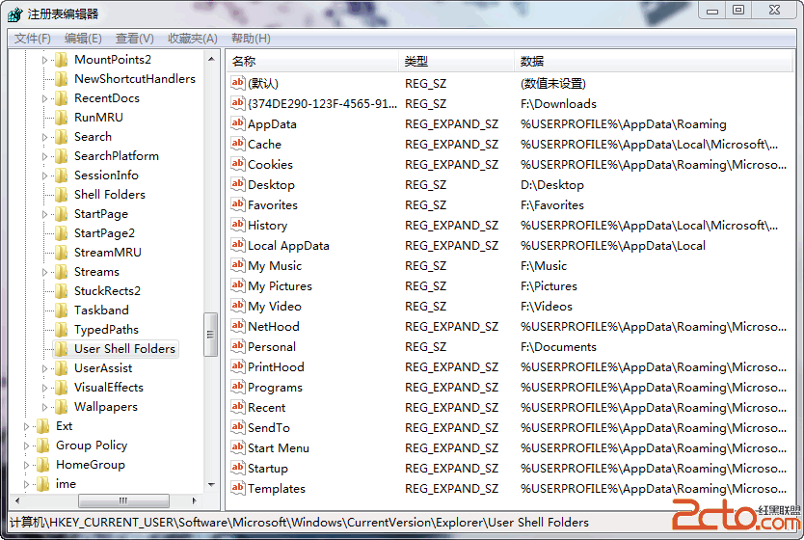Select the My Video value name
Screen dimensions: 804x540
point(275,306)
